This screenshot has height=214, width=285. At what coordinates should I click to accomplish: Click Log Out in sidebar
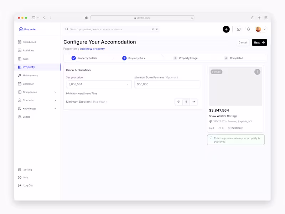(x=25, y=185)
